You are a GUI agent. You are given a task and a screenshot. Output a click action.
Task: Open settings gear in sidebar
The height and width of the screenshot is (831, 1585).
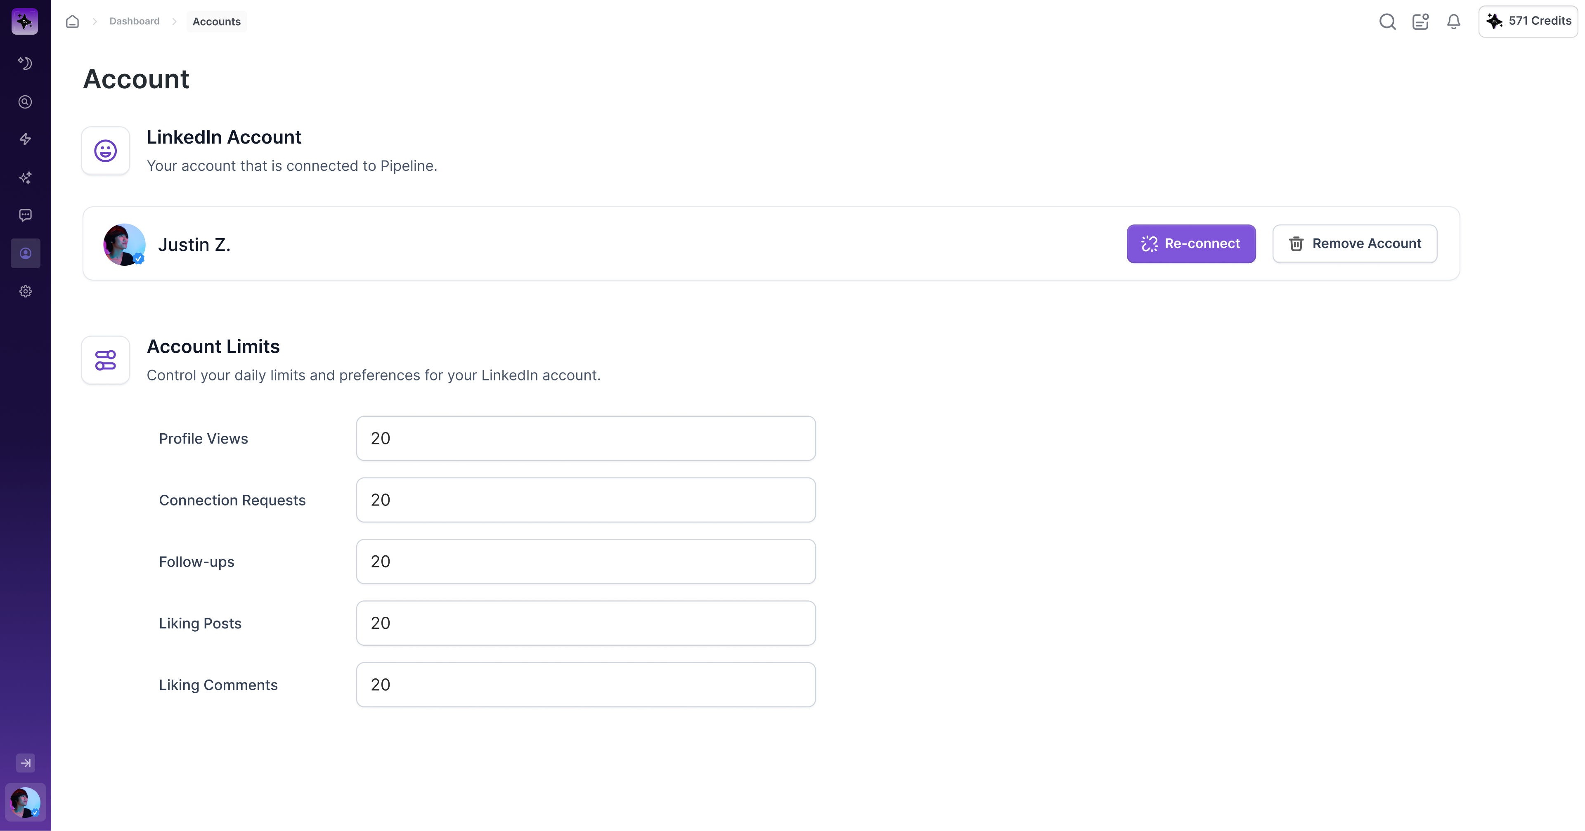click(x=25, y=292)
